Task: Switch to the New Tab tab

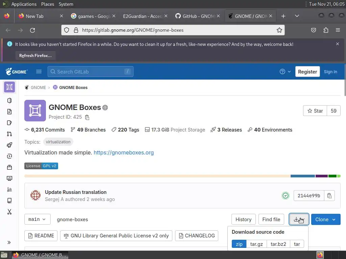Action: click(x=35, y=16)
